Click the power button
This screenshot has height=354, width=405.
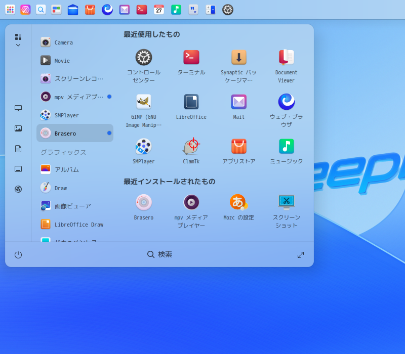[18, 255]
